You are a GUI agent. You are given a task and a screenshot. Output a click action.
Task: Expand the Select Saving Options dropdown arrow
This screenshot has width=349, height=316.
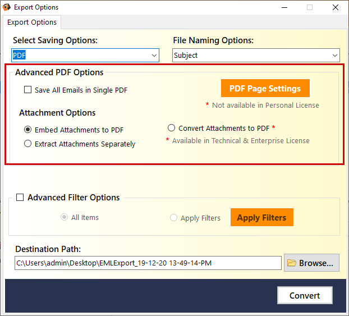click(154, 55)
